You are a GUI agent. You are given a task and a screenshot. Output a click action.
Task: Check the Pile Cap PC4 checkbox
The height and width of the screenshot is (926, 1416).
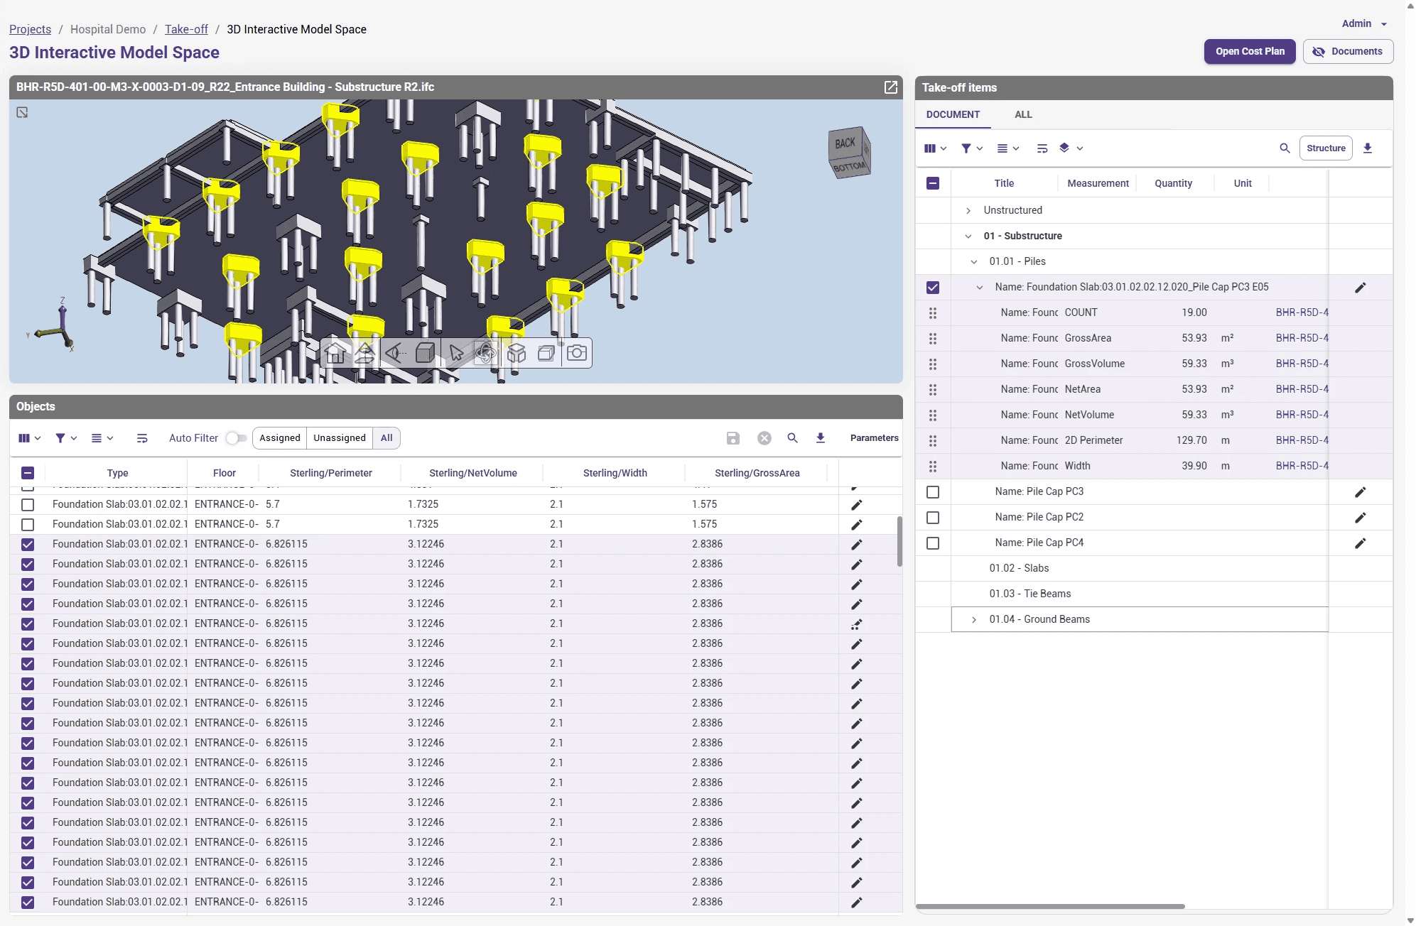pyautogui.click(x=933, y=543)
